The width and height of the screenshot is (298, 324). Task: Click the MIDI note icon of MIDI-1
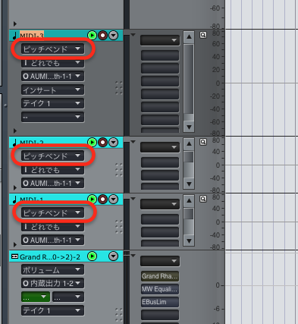tap(14, 200)
